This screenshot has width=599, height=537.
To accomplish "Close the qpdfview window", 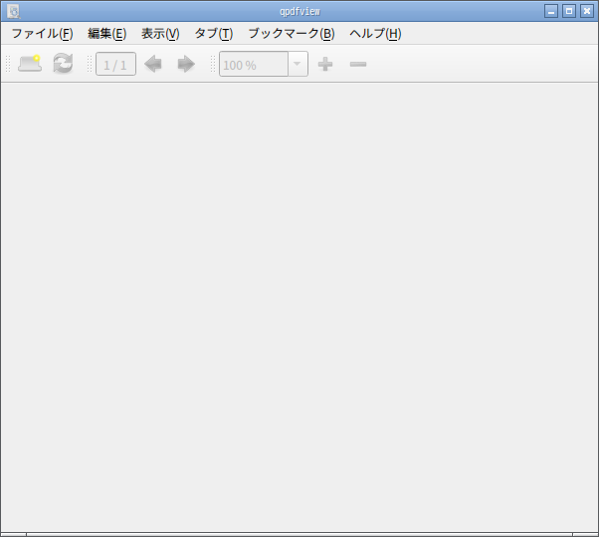I will click(x=587, y=11).
